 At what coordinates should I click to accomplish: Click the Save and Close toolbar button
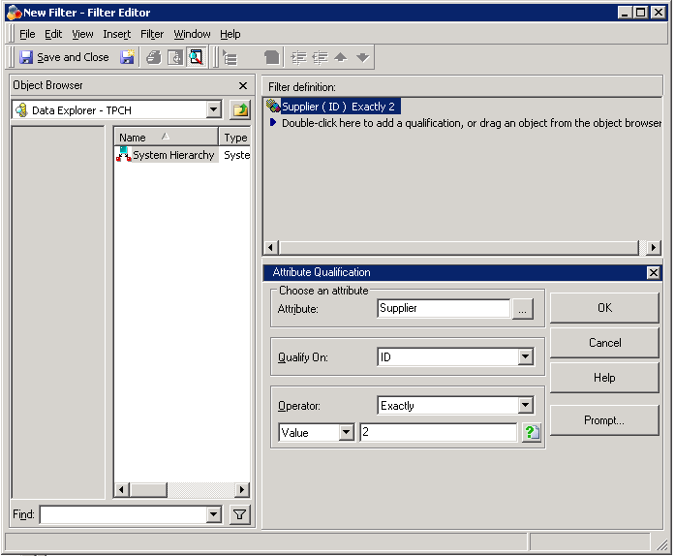pyautogui.click(x=64, y=57)
